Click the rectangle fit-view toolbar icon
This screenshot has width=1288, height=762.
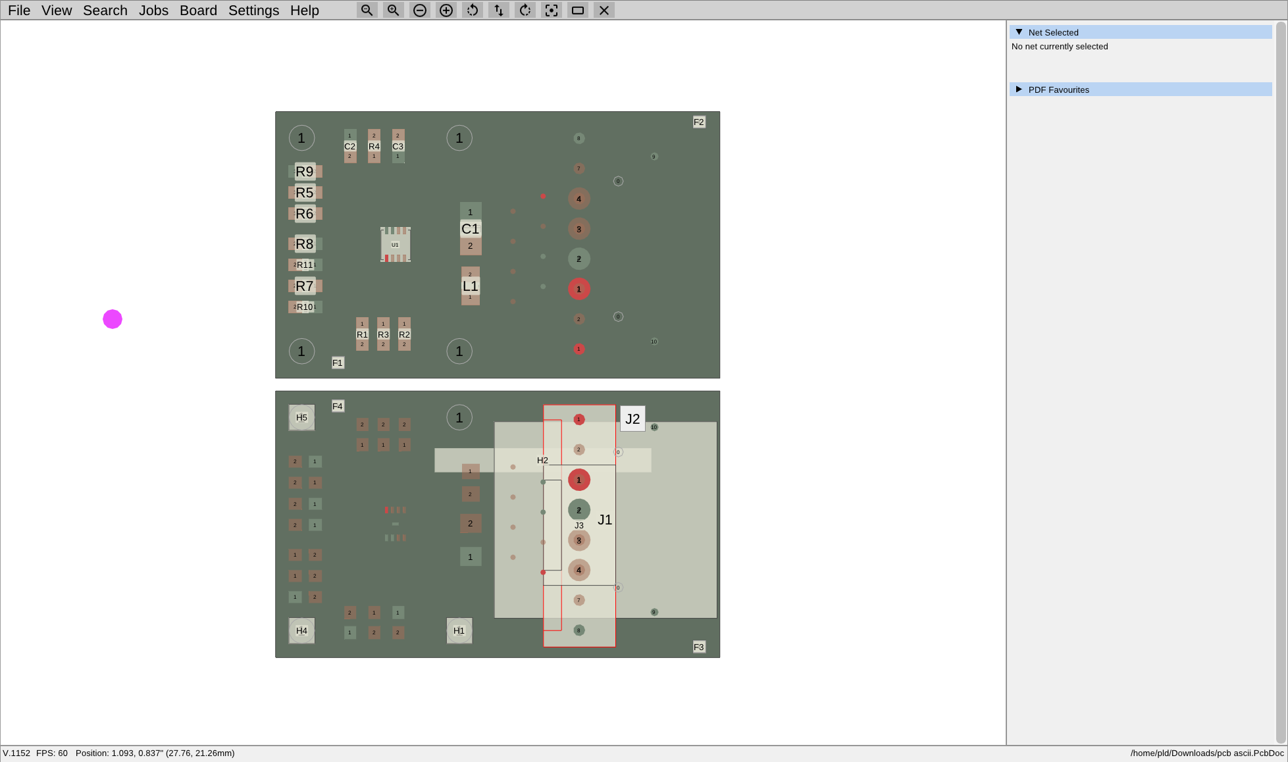coord(577,10)
